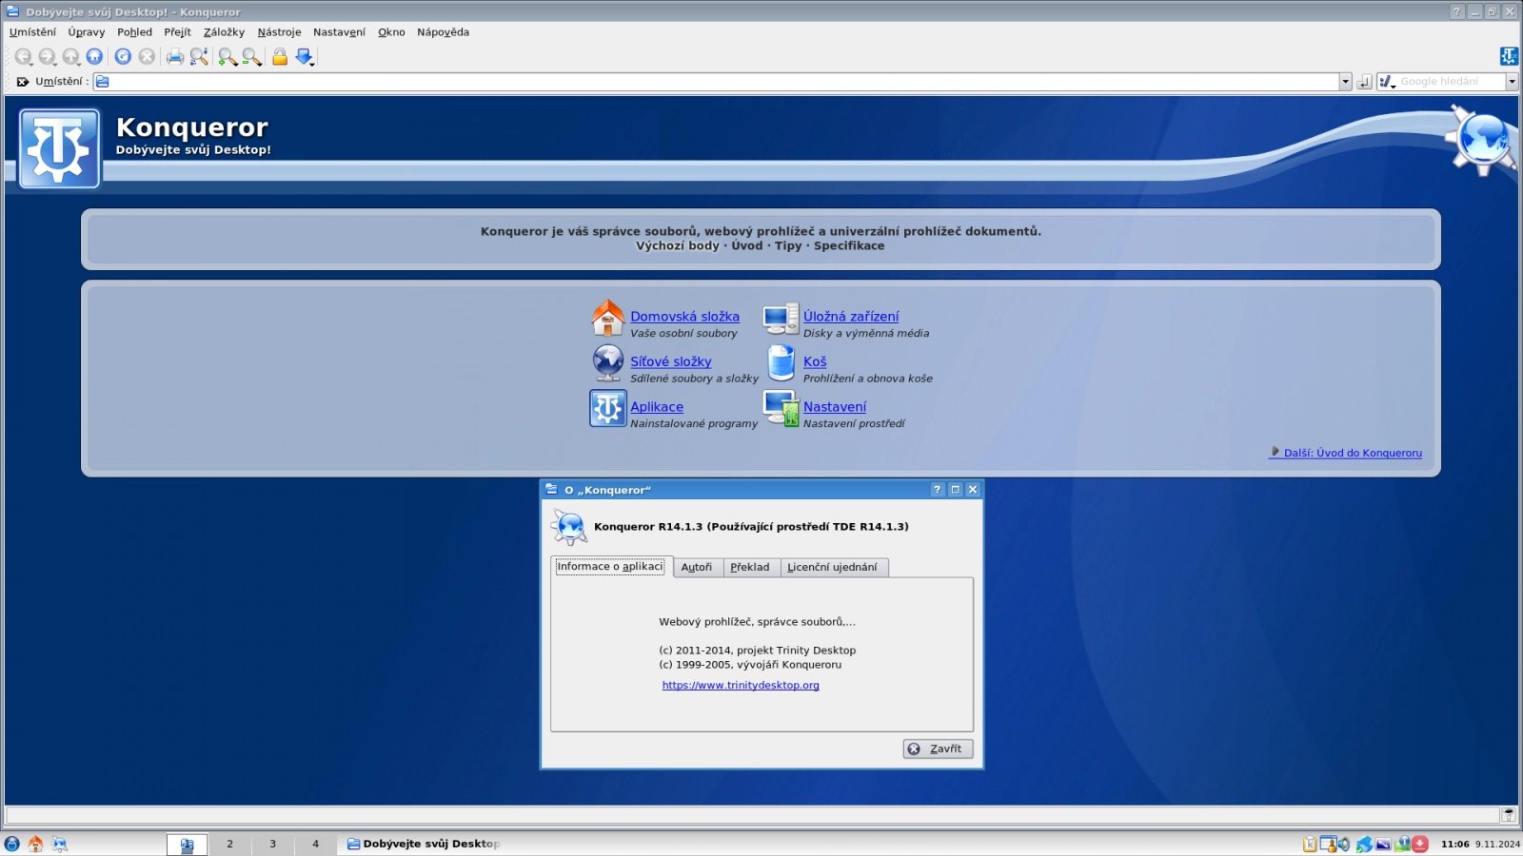Click the home folder icon in the panel

click(x=35, y=844)
